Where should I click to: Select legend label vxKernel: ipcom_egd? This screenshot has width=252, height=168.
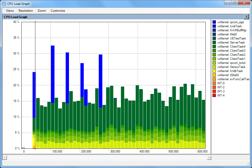(230, 22)
